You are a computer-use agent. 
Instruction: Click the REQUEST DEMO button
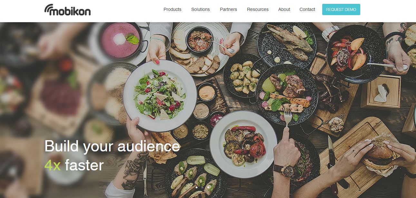tap(341, 9)
